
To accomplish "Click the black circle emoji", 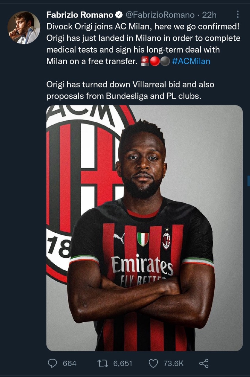I will click(x=165, y=61).
